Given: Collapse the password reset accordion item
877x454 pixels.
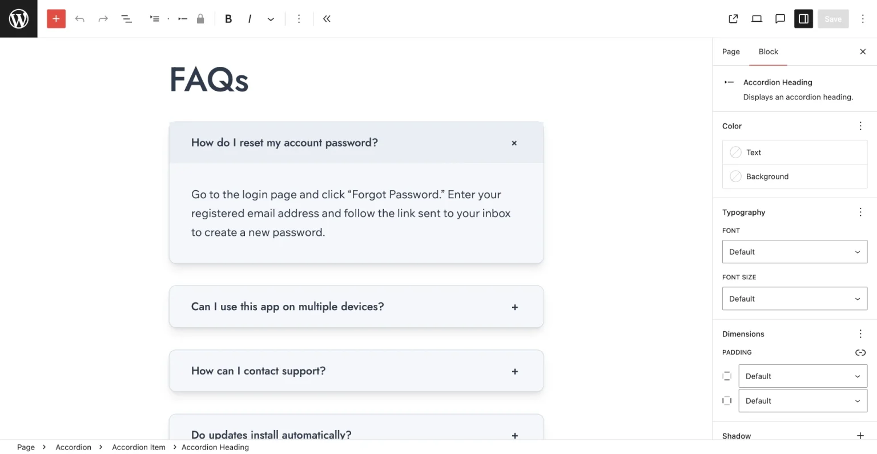Looking at the screenshot, I should click(x=514, y=143).
